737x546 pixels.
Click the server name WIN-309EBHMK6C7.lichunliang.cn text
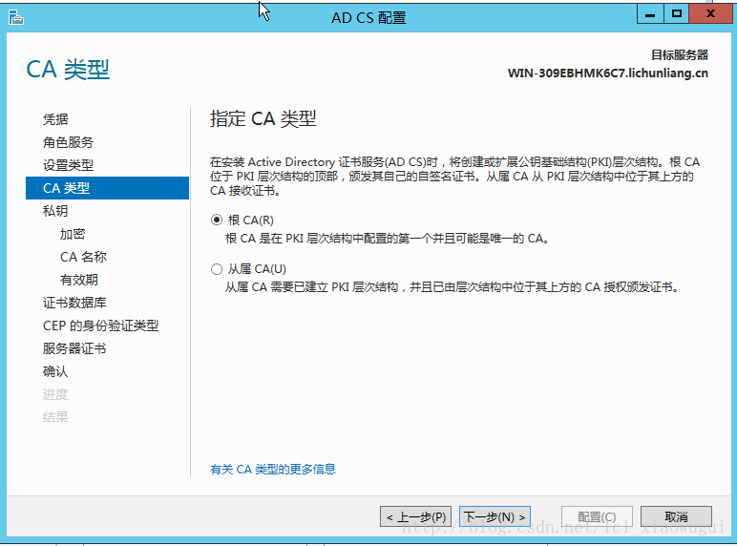tap(608, 73)
